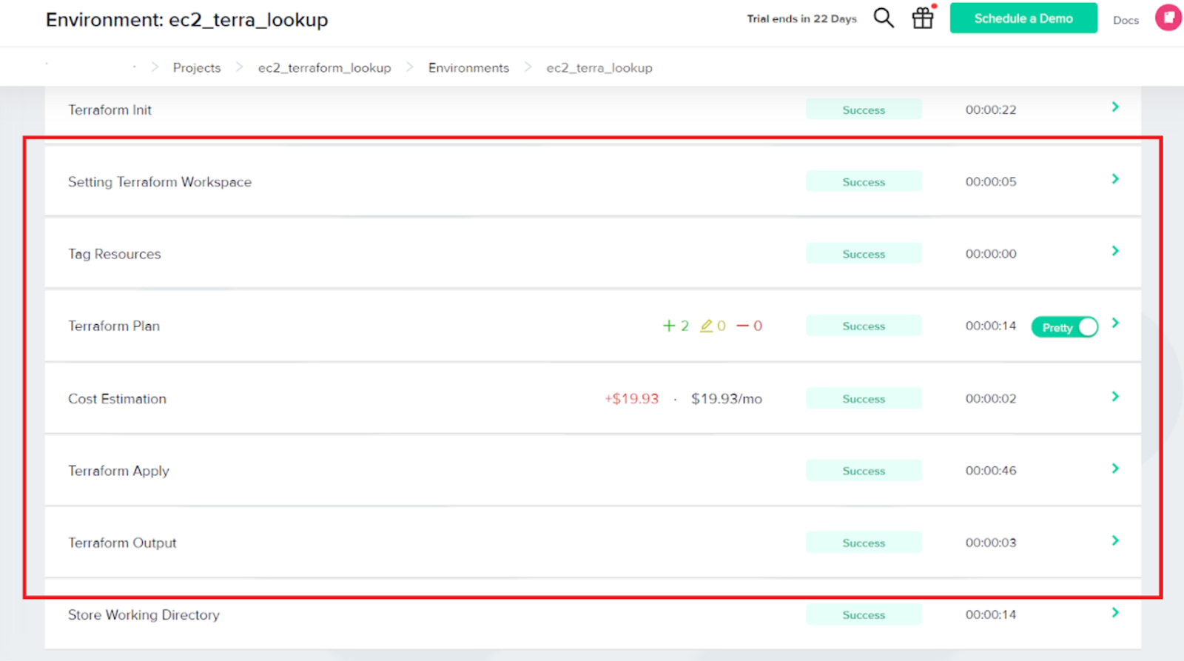Click Success badge for Terraform Plan
Screen dimensions: 1184x661
pos(864,326)
